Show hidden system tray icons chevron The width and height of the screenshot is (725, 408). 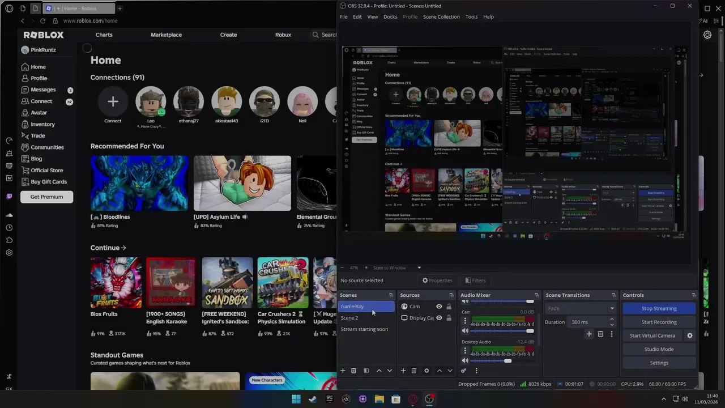coord(664,399)
